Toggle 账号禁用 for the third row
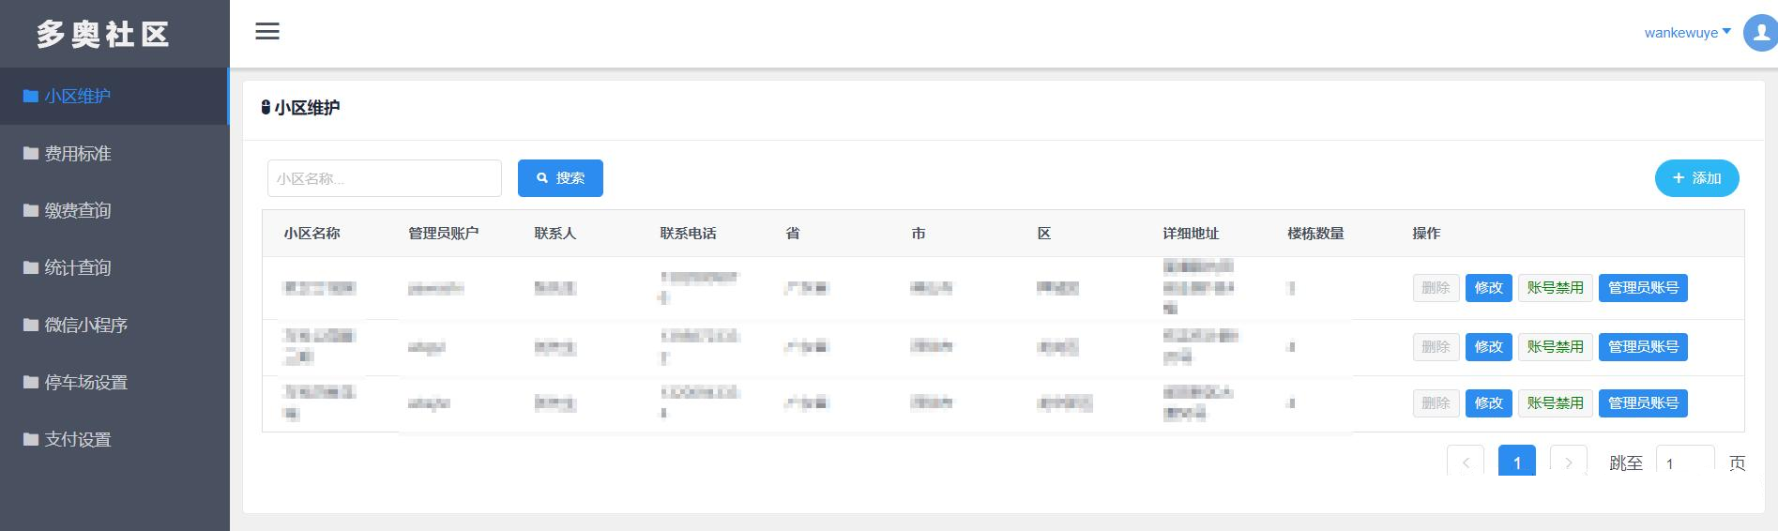Image resolution: width=1778 pixels, height=531 pixels. coord(1555,403)
